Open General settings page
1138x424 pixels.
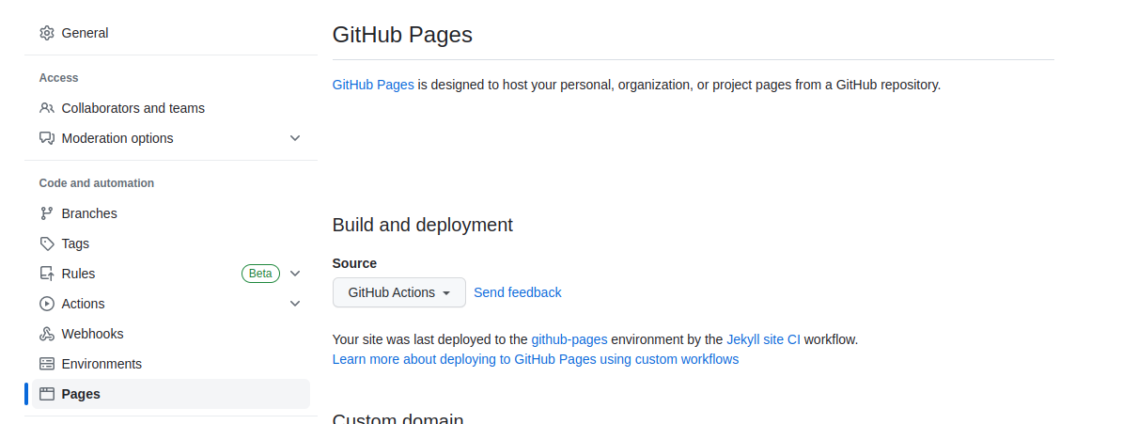click(x=171, y=33)
